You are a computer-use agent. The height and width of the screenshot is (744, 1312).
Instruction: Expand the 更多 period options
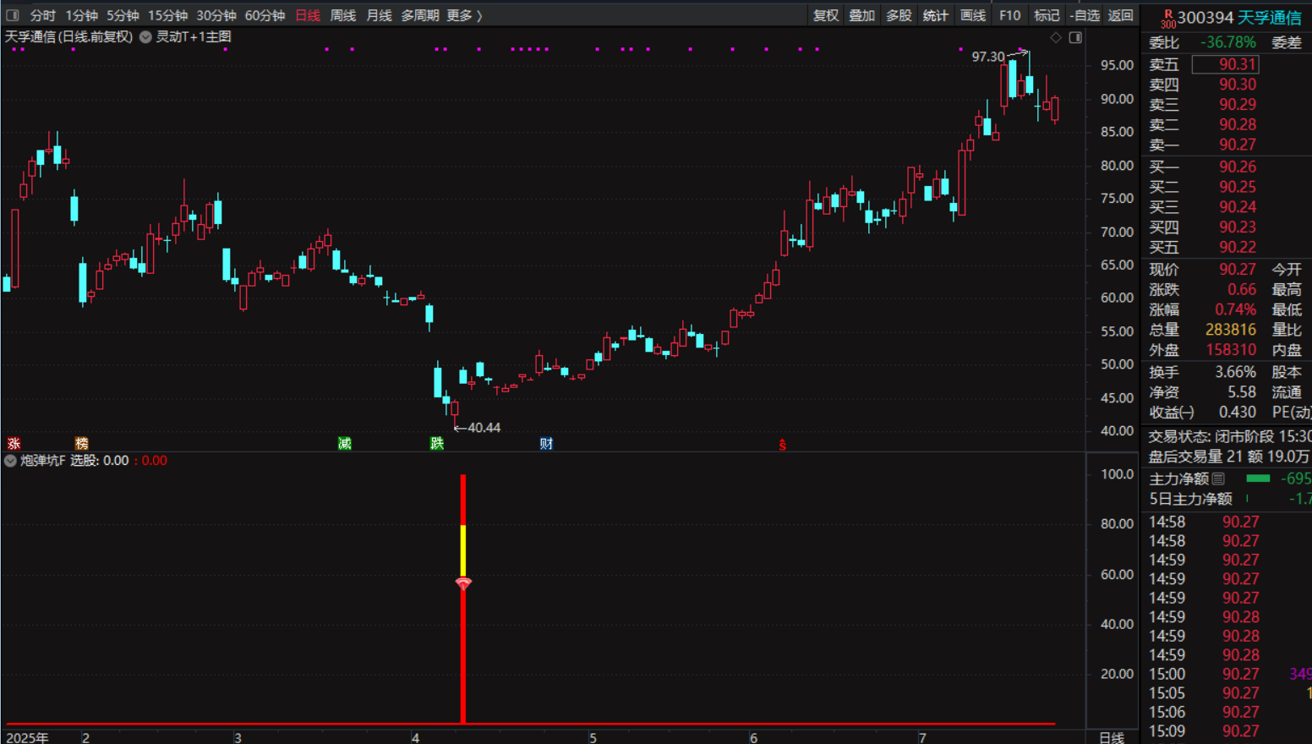(x=464, y=15)
